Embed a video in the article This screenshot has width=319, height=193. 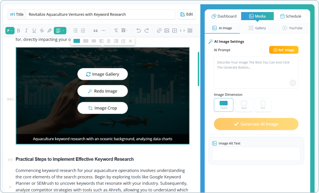pyautogui.click(x=174, y=30)
